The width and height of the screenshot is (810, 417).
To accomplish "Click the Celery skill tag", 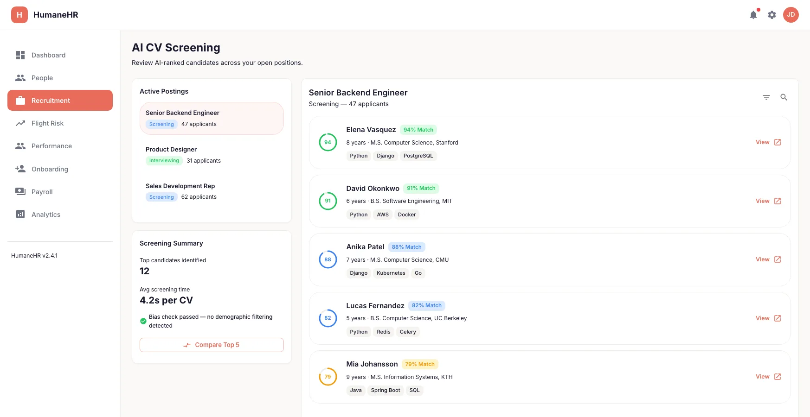I will pos(408,332).
